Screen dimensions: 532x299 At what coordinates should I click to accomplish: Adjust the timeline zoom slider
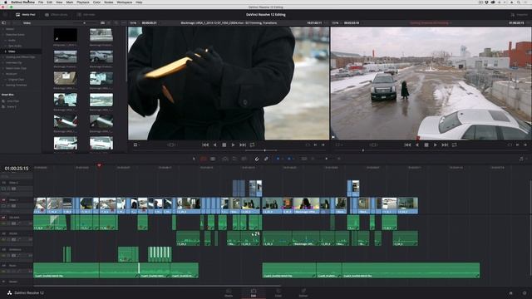(x=326, y=159)
